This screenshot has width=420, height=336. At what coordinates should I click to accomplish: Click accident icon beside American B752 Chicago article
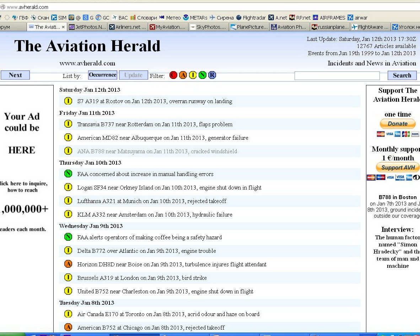click(68, 327)
